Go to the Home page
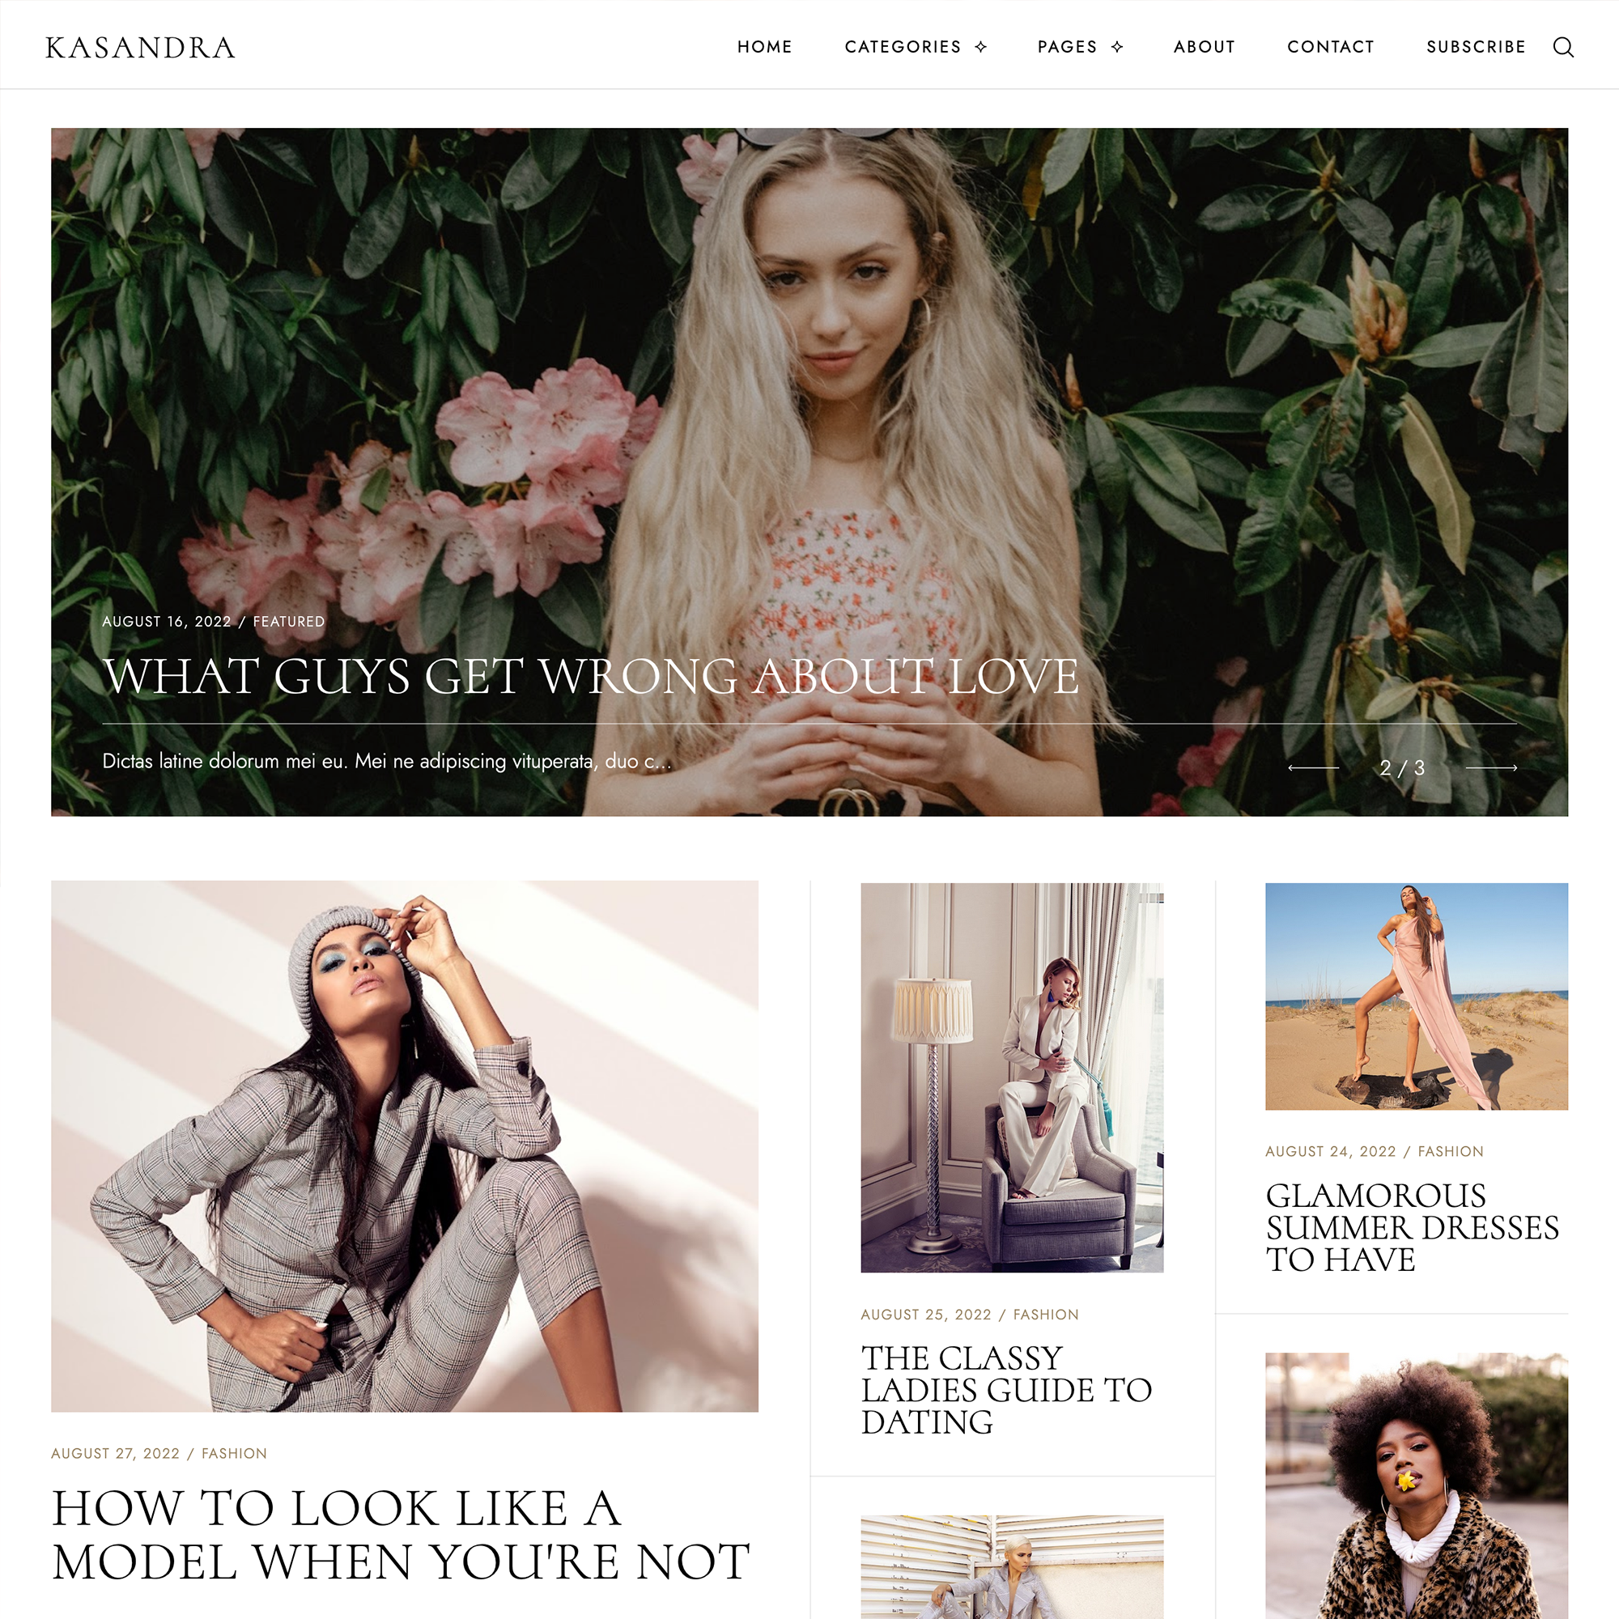Viewport: 1619px width, 1619px height. pyautogui.click(x=764, y=47)
